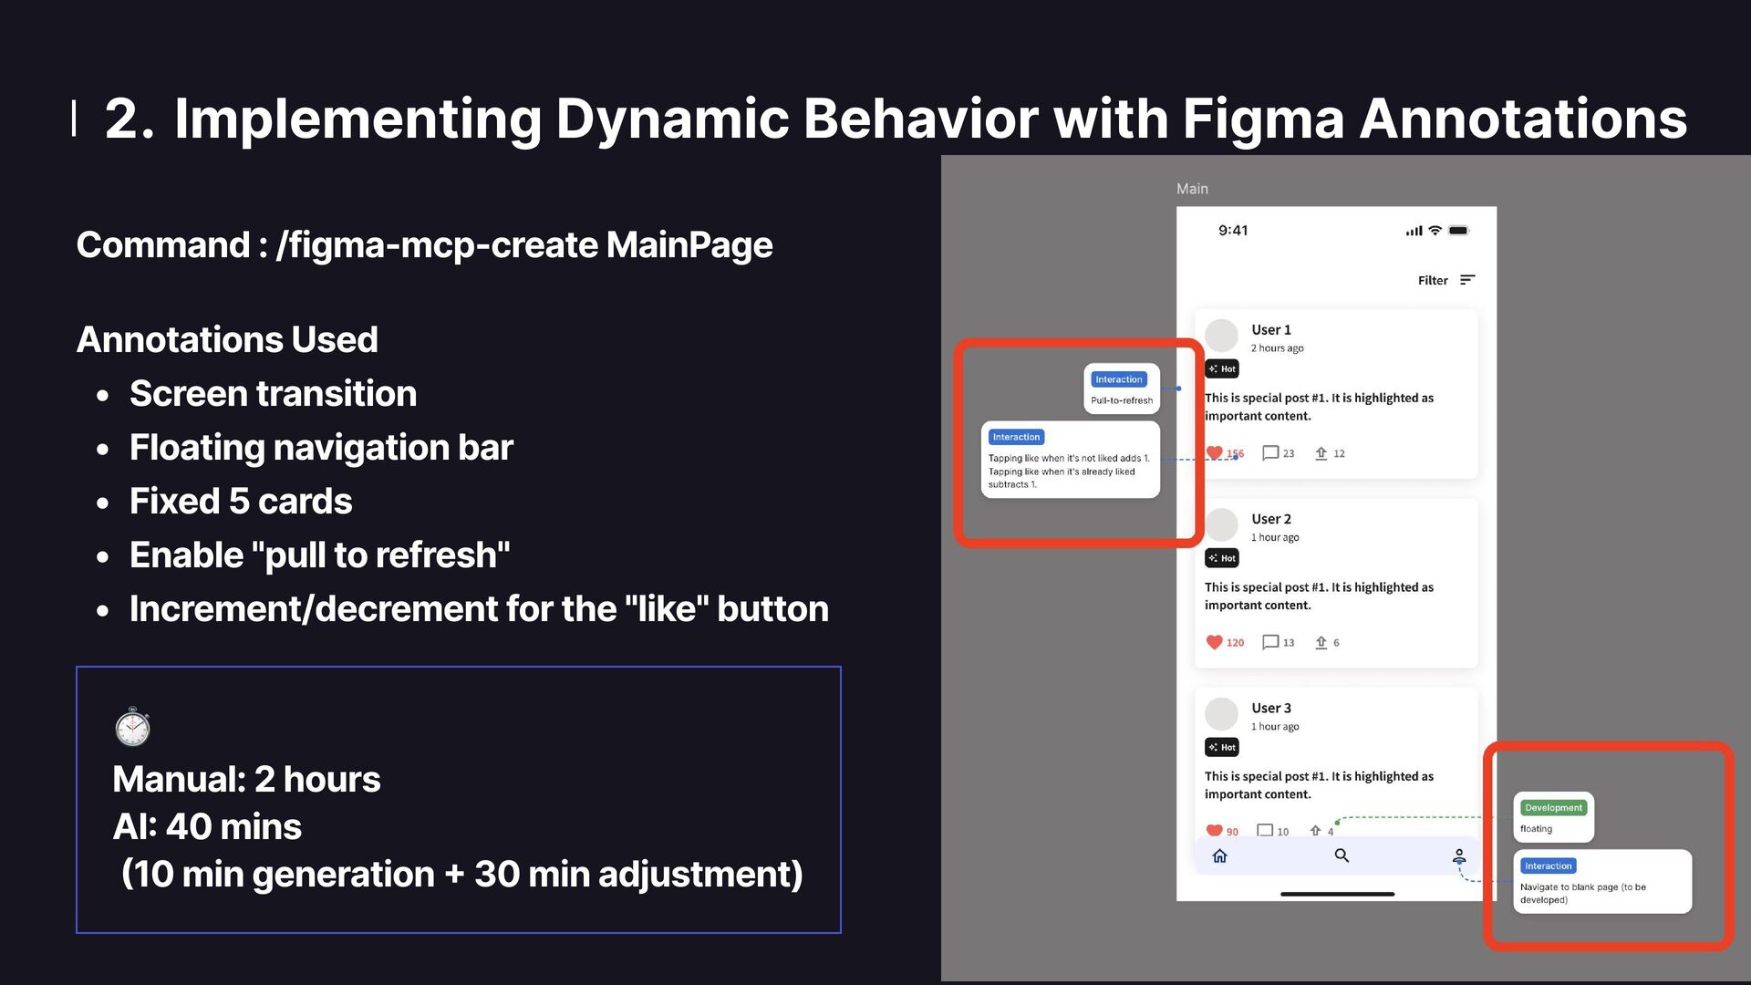
Task: Click the search magnifier icon
Action: point(1342,855)
